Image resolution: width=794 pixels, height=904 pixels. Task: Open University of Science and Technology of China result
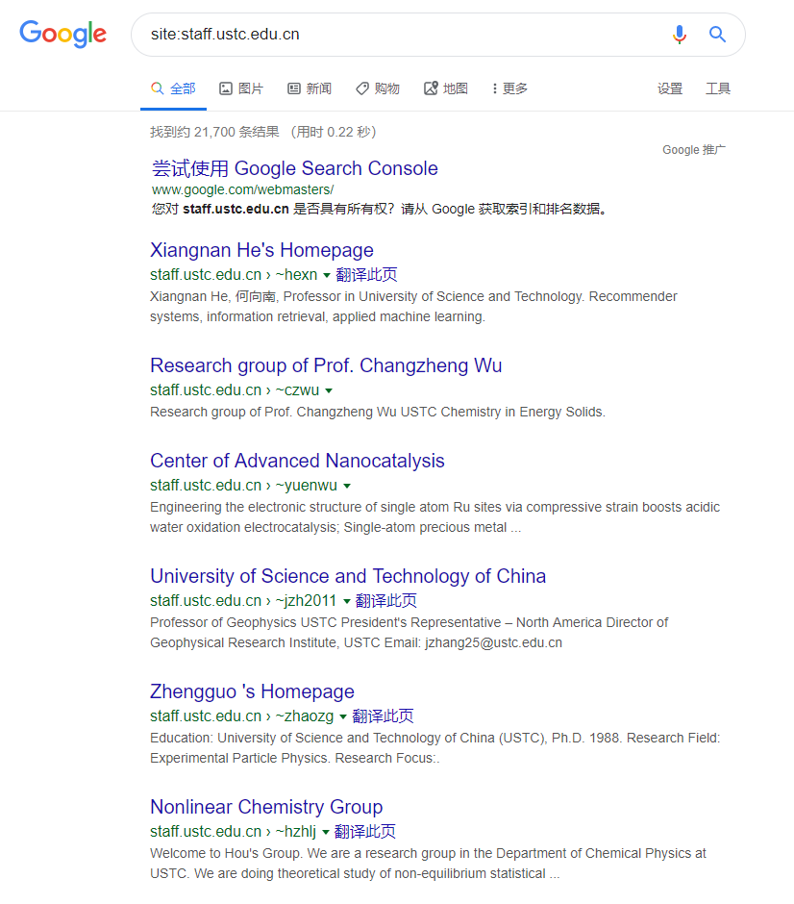348,576
